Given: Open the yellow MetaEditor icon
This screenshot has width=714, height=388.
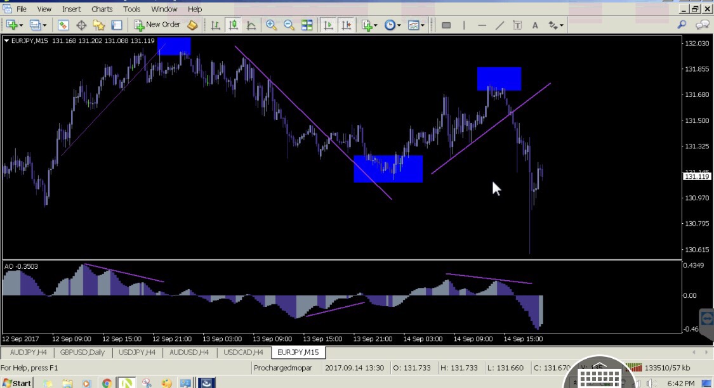Looking at the screenshot, I should tap(192, 25).
